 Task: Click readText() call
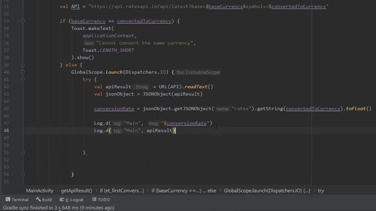[x=199, y=87]
